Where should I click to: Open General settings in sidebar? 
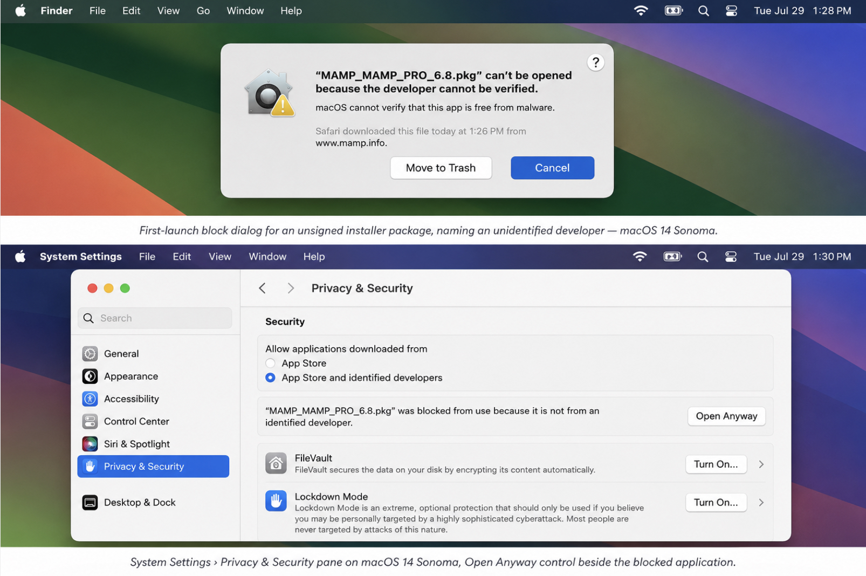tap(153, 354)
